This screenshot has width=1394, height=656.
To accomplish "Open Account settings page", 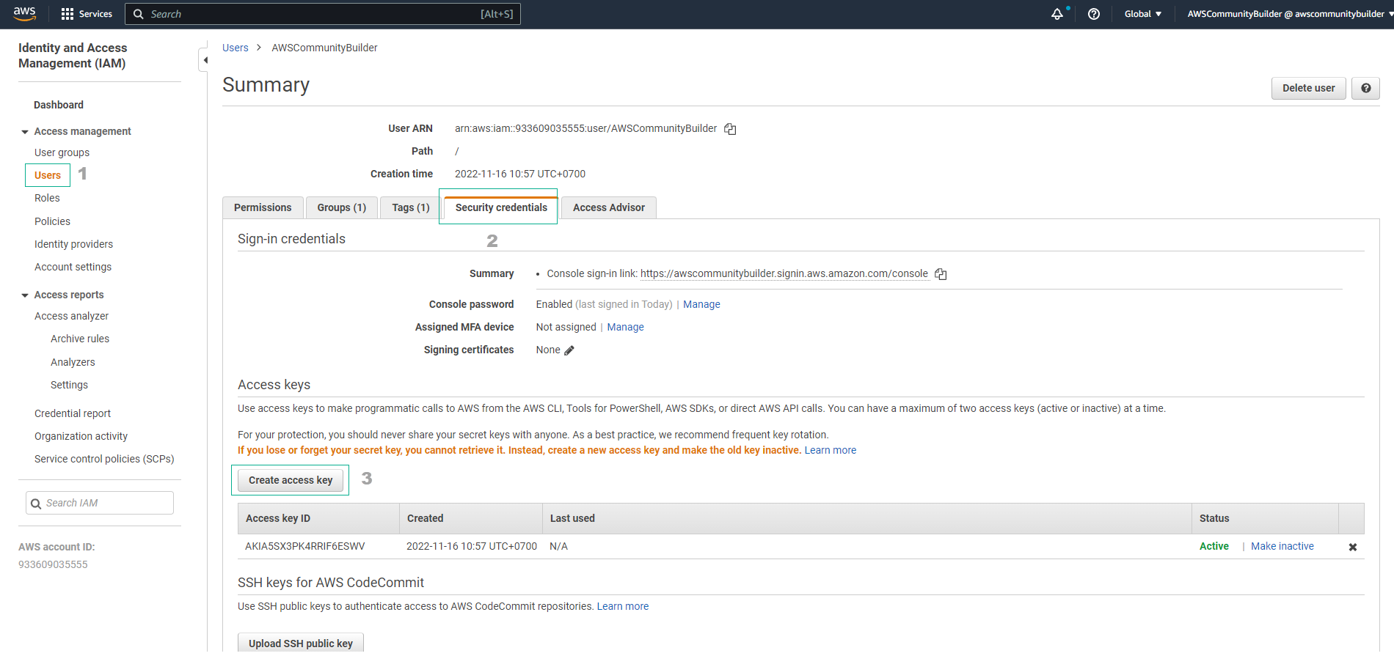I will coord(73,267).
